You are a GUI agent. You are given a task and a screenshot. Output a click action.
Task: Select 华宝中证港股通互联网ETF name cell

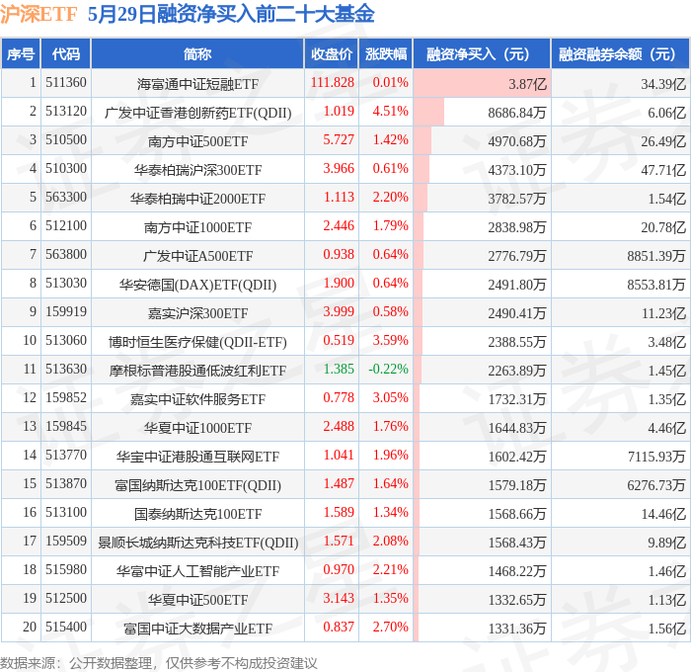coord(197,457)
